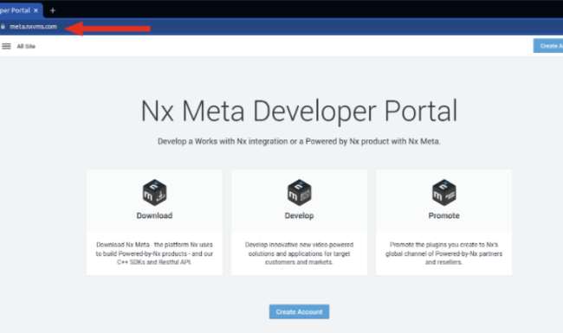Close the Developer Portal tab
Screen dimensions: 563x333
pyautogui.click(x=36, y=10)
